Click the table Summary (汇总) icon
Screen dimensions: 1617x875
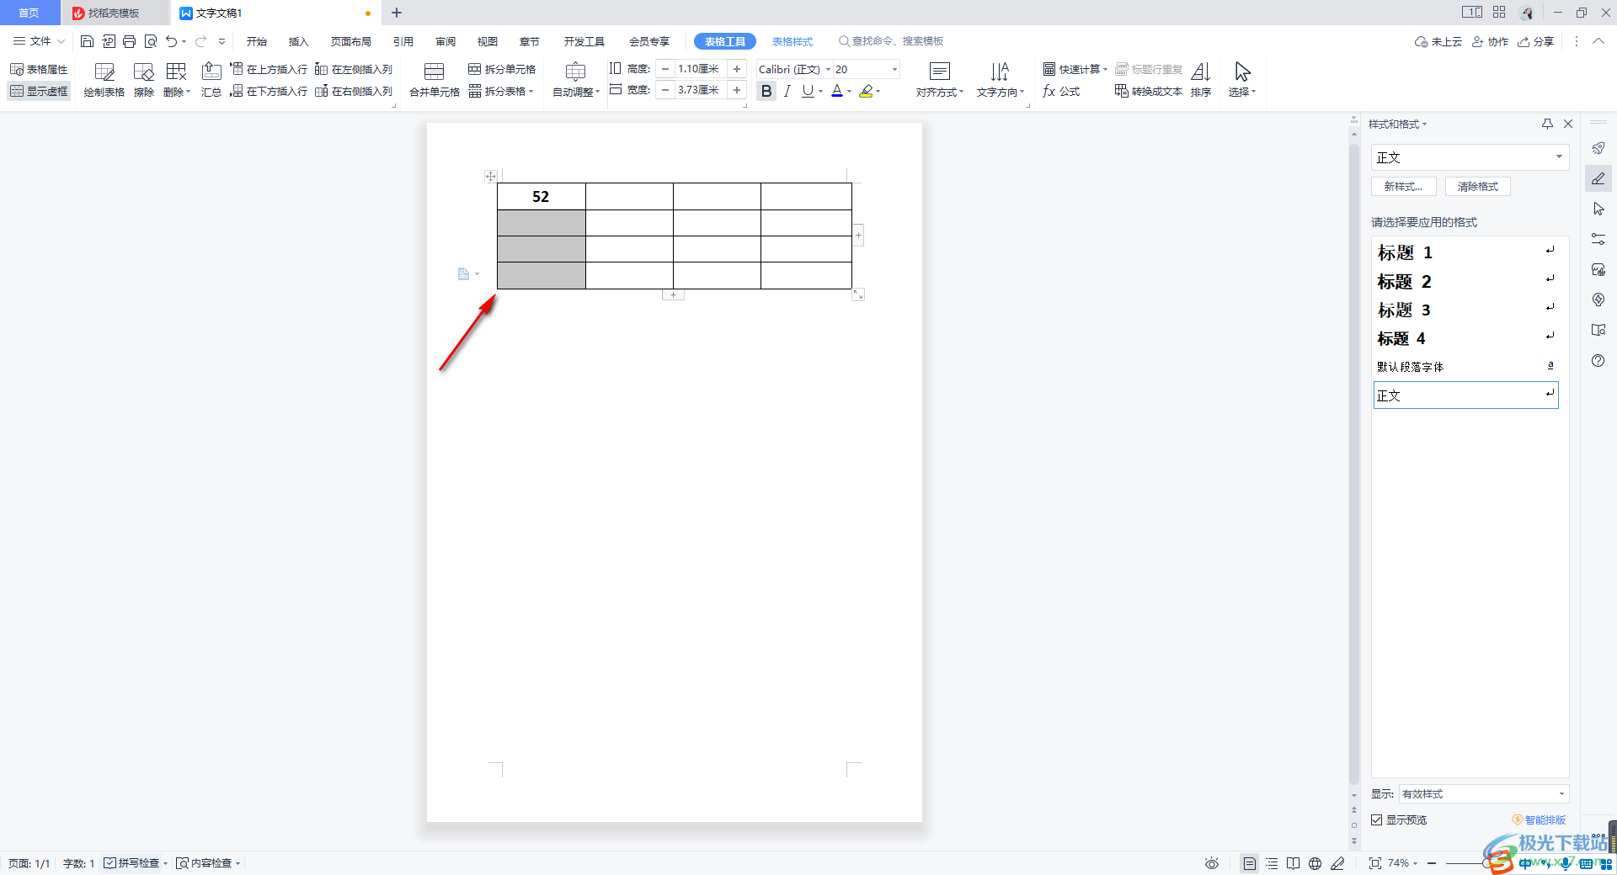click(211, 80)
